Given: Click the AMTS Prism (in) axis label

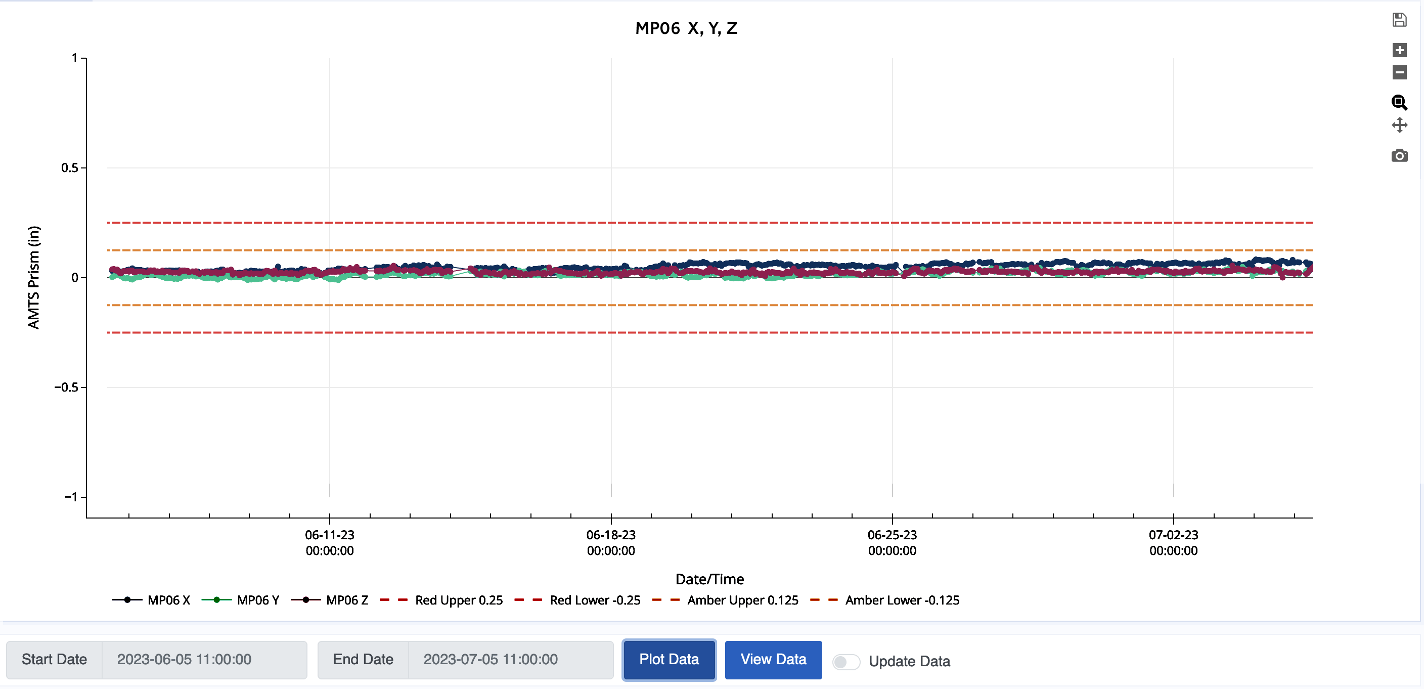Looking at the screenshot, I should click(x=34, y=277).
